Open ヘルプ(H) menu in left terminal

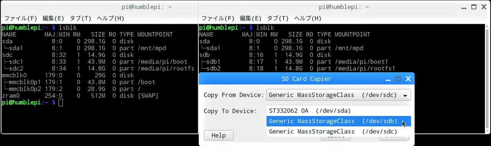[x=110, y=18]
